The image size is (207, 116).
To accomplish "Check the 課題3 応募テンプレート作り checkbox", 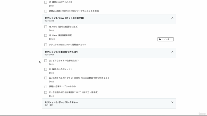I will point(46,87).
